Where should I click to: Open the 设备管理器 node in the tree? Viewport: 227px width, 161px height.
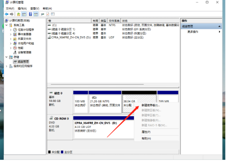[24, 52]
